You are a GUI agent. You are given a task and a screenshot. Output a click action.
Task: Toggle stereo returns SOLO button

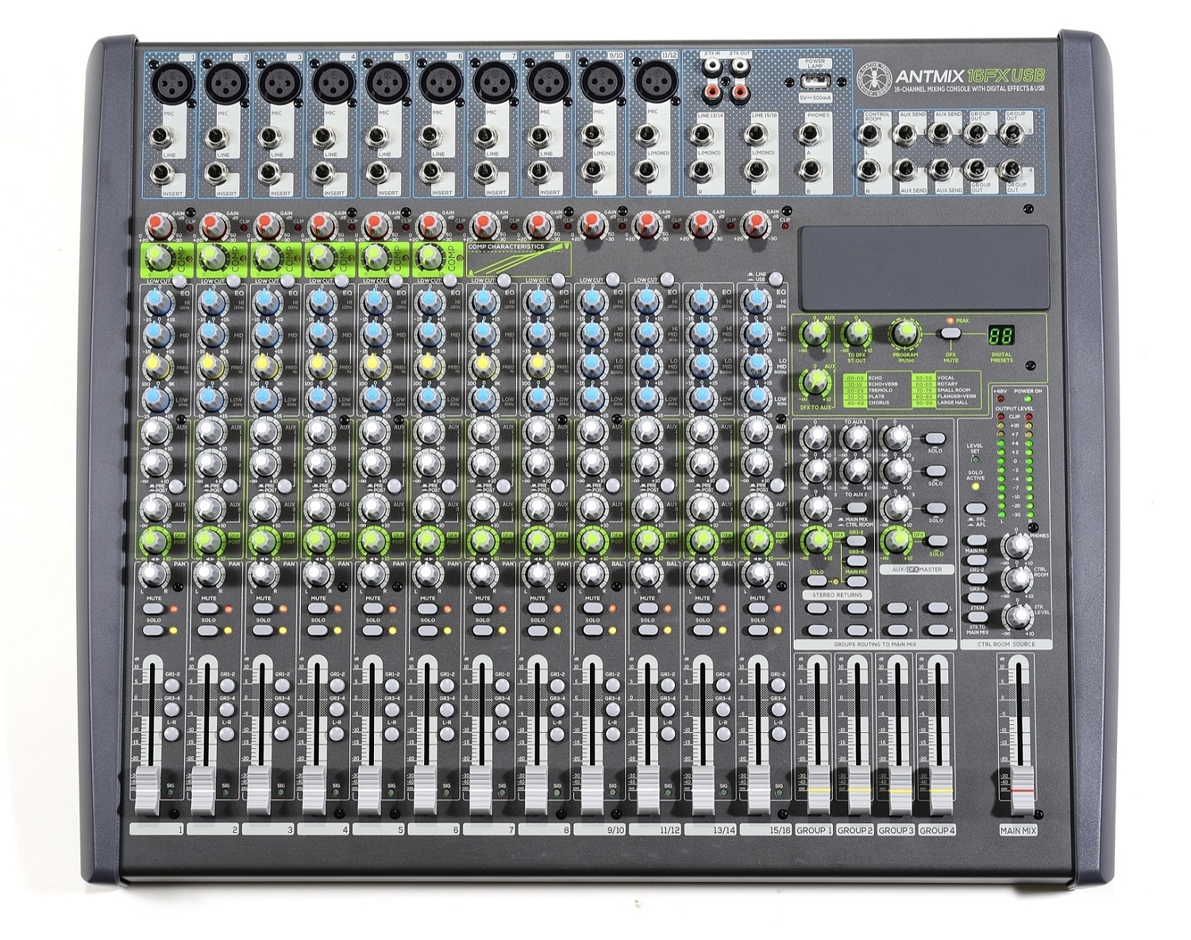[x=815, y=582]
